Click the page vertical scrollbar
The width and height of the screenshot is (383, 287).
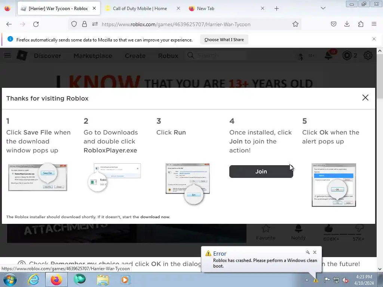(380, 160)
